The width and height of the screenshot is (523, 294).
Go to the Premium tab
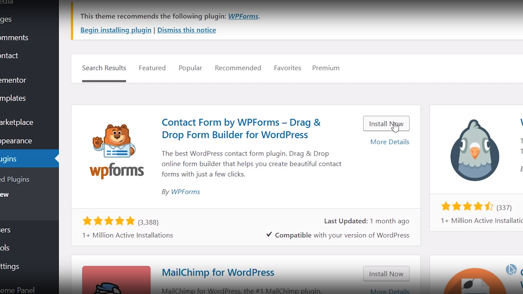pyautogui.click(x=326, y=68)
